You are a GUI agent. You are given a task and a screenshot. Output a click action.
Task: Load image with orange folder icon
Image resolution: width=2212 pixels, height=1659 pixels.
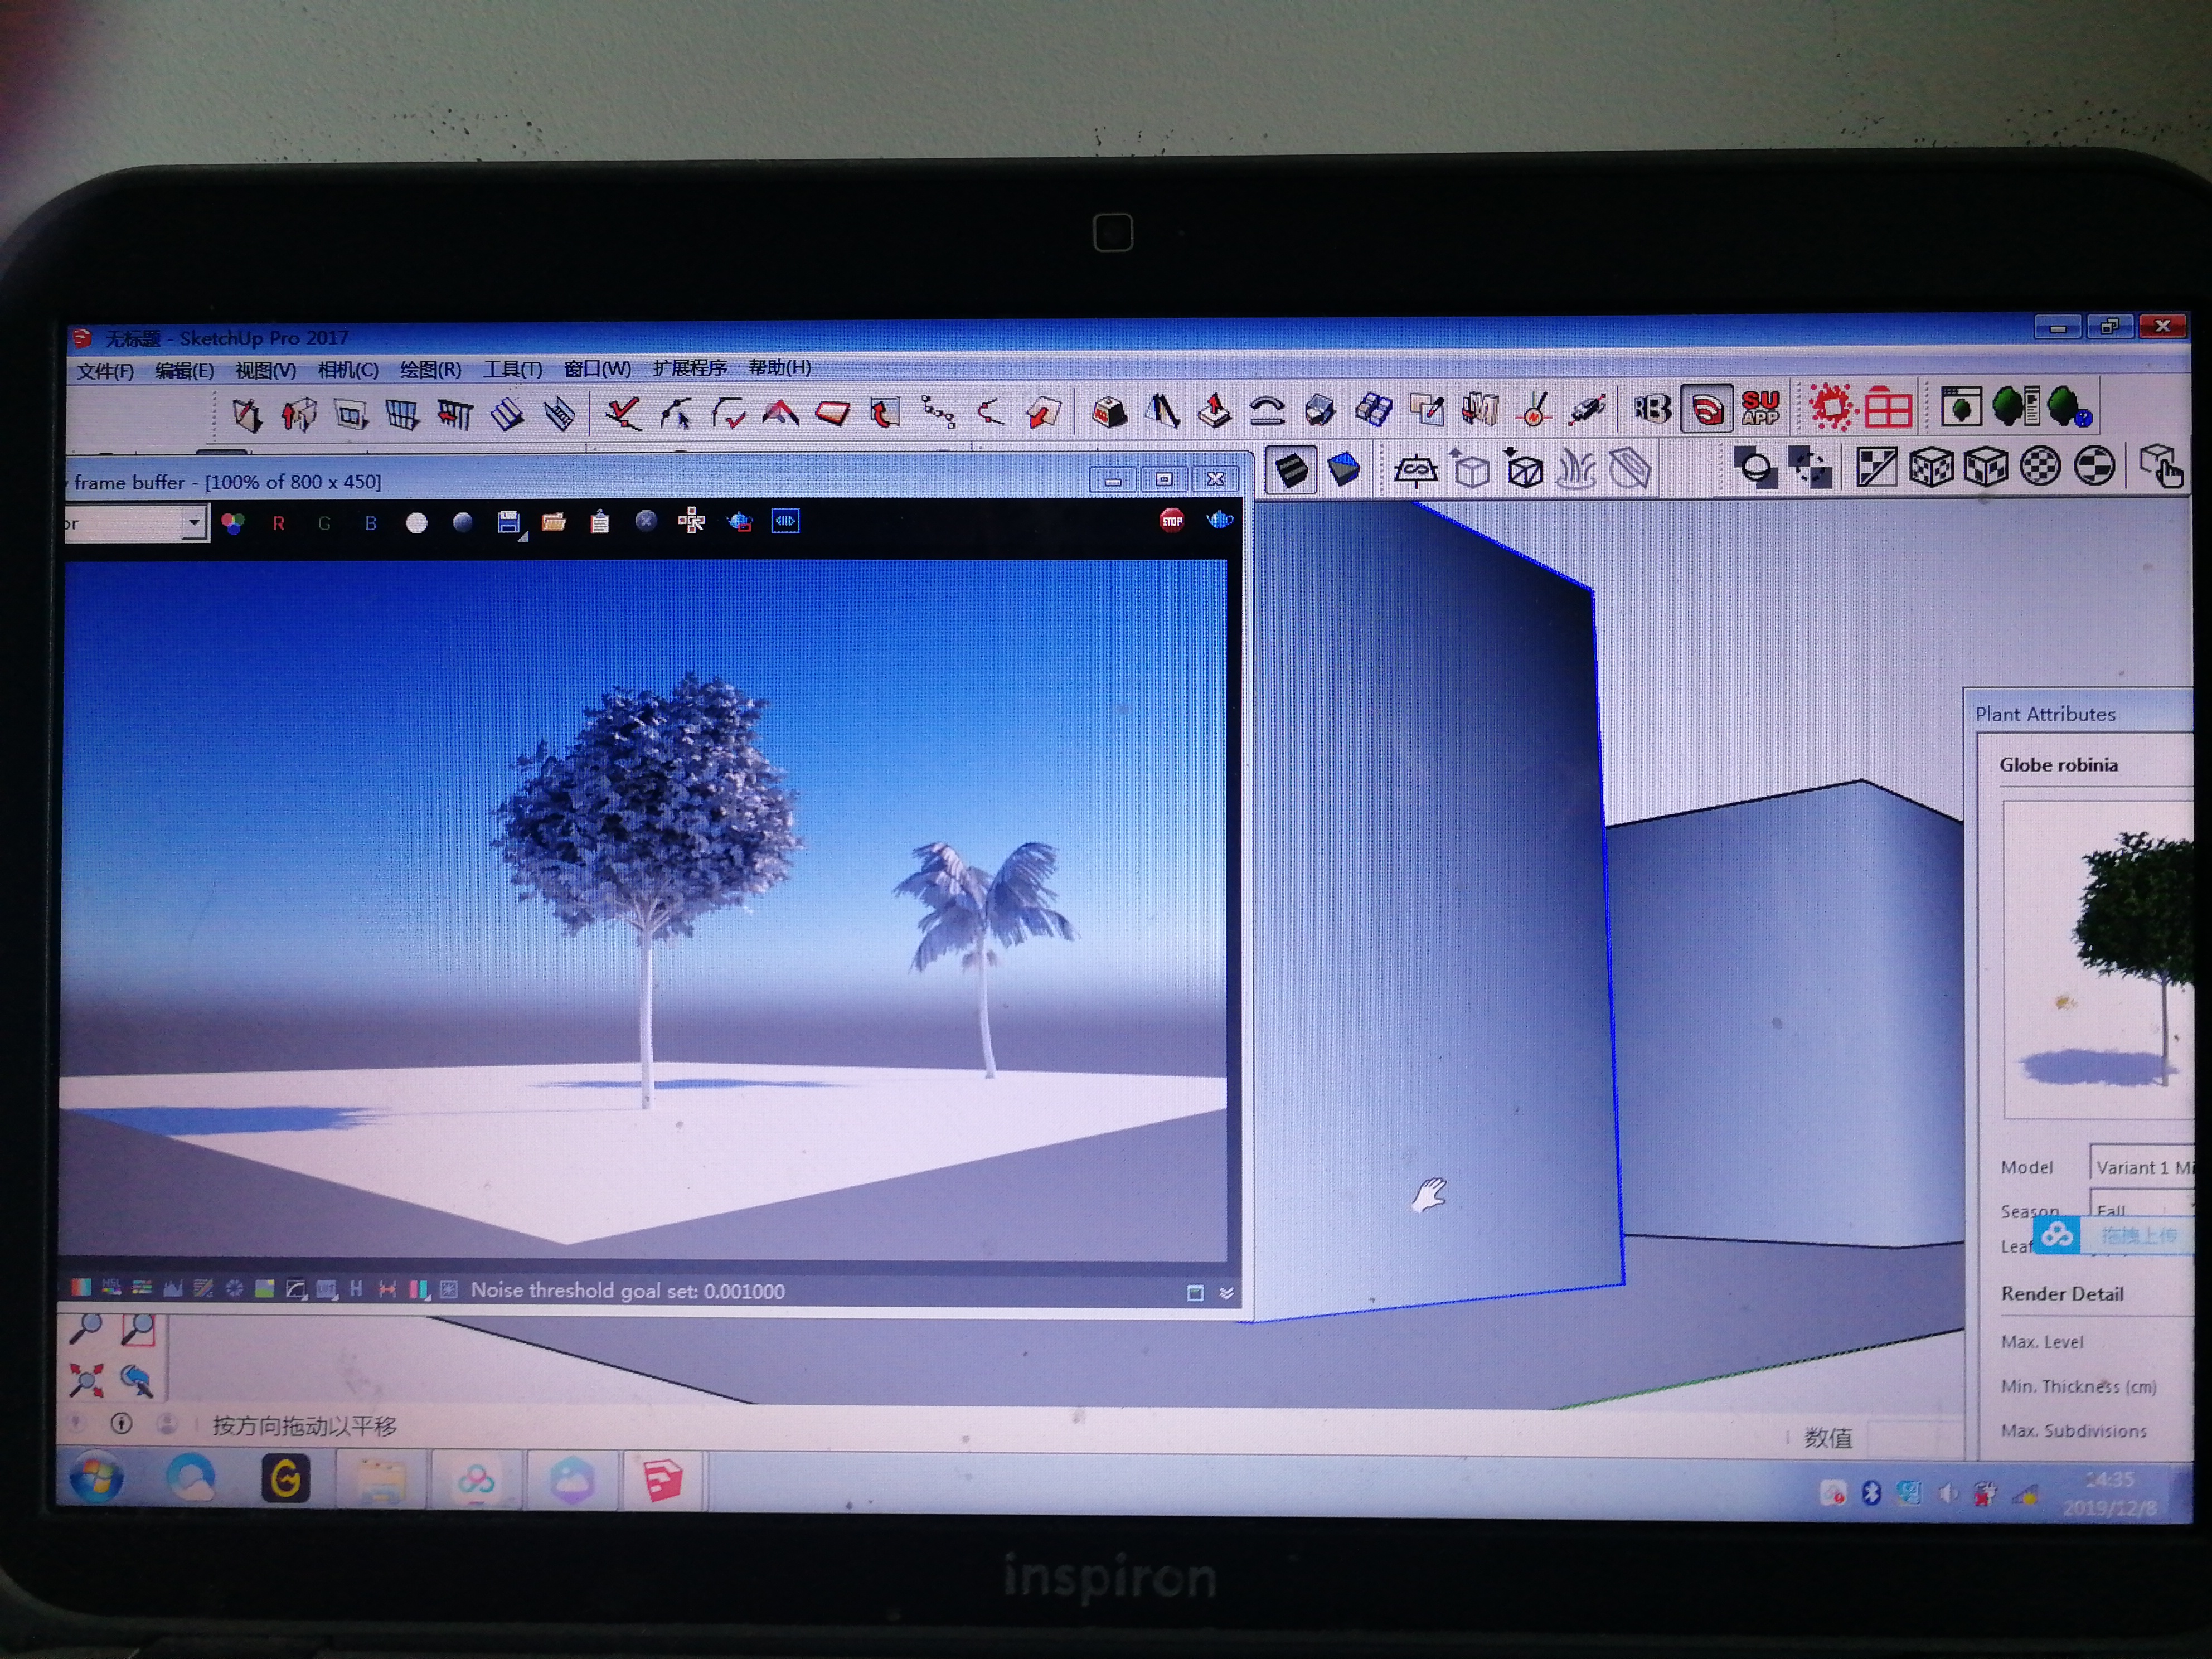pos(554,522)
